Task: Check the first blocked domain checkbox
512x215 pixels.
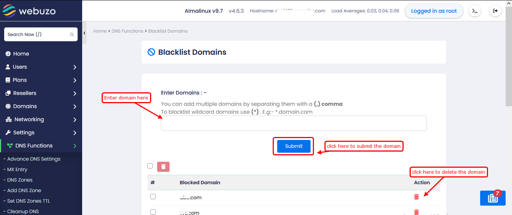Action: (153, 197)
